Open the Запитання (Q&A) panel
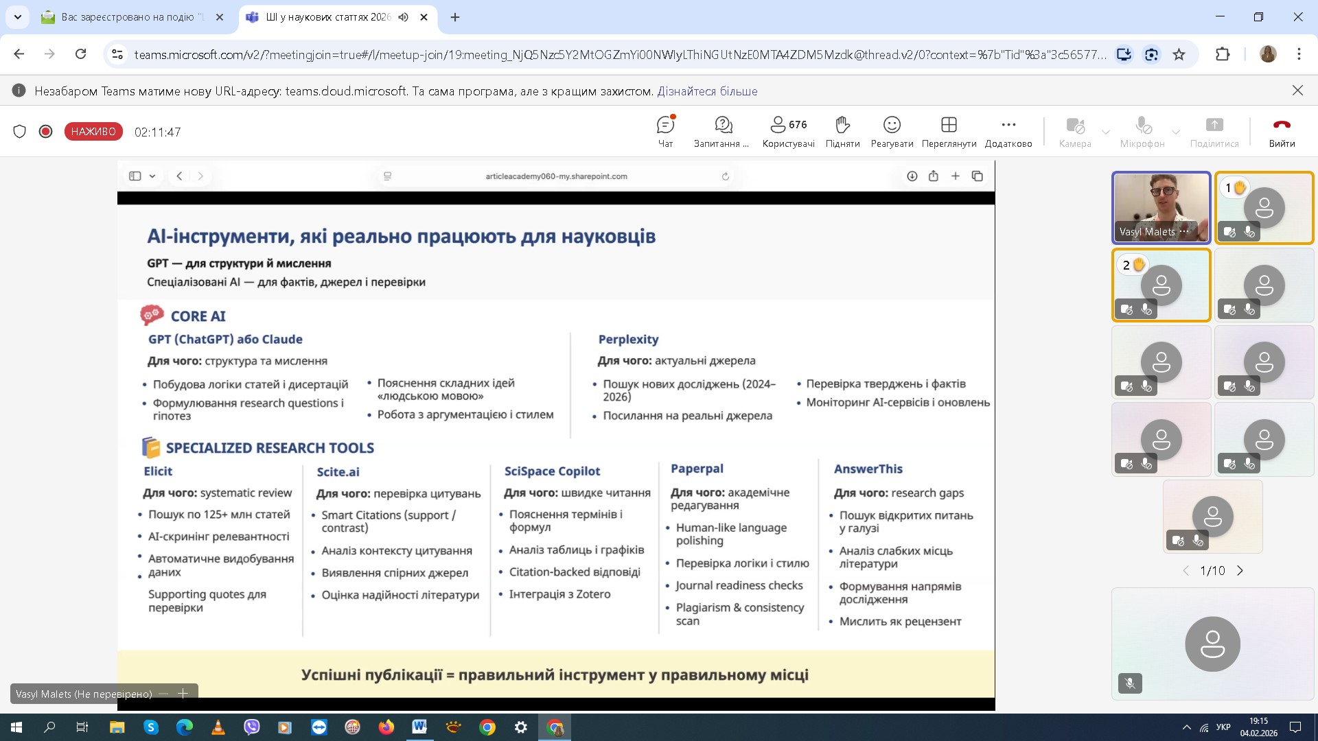The height and width of the screenshot is (741, 1318). pos(722,132)
